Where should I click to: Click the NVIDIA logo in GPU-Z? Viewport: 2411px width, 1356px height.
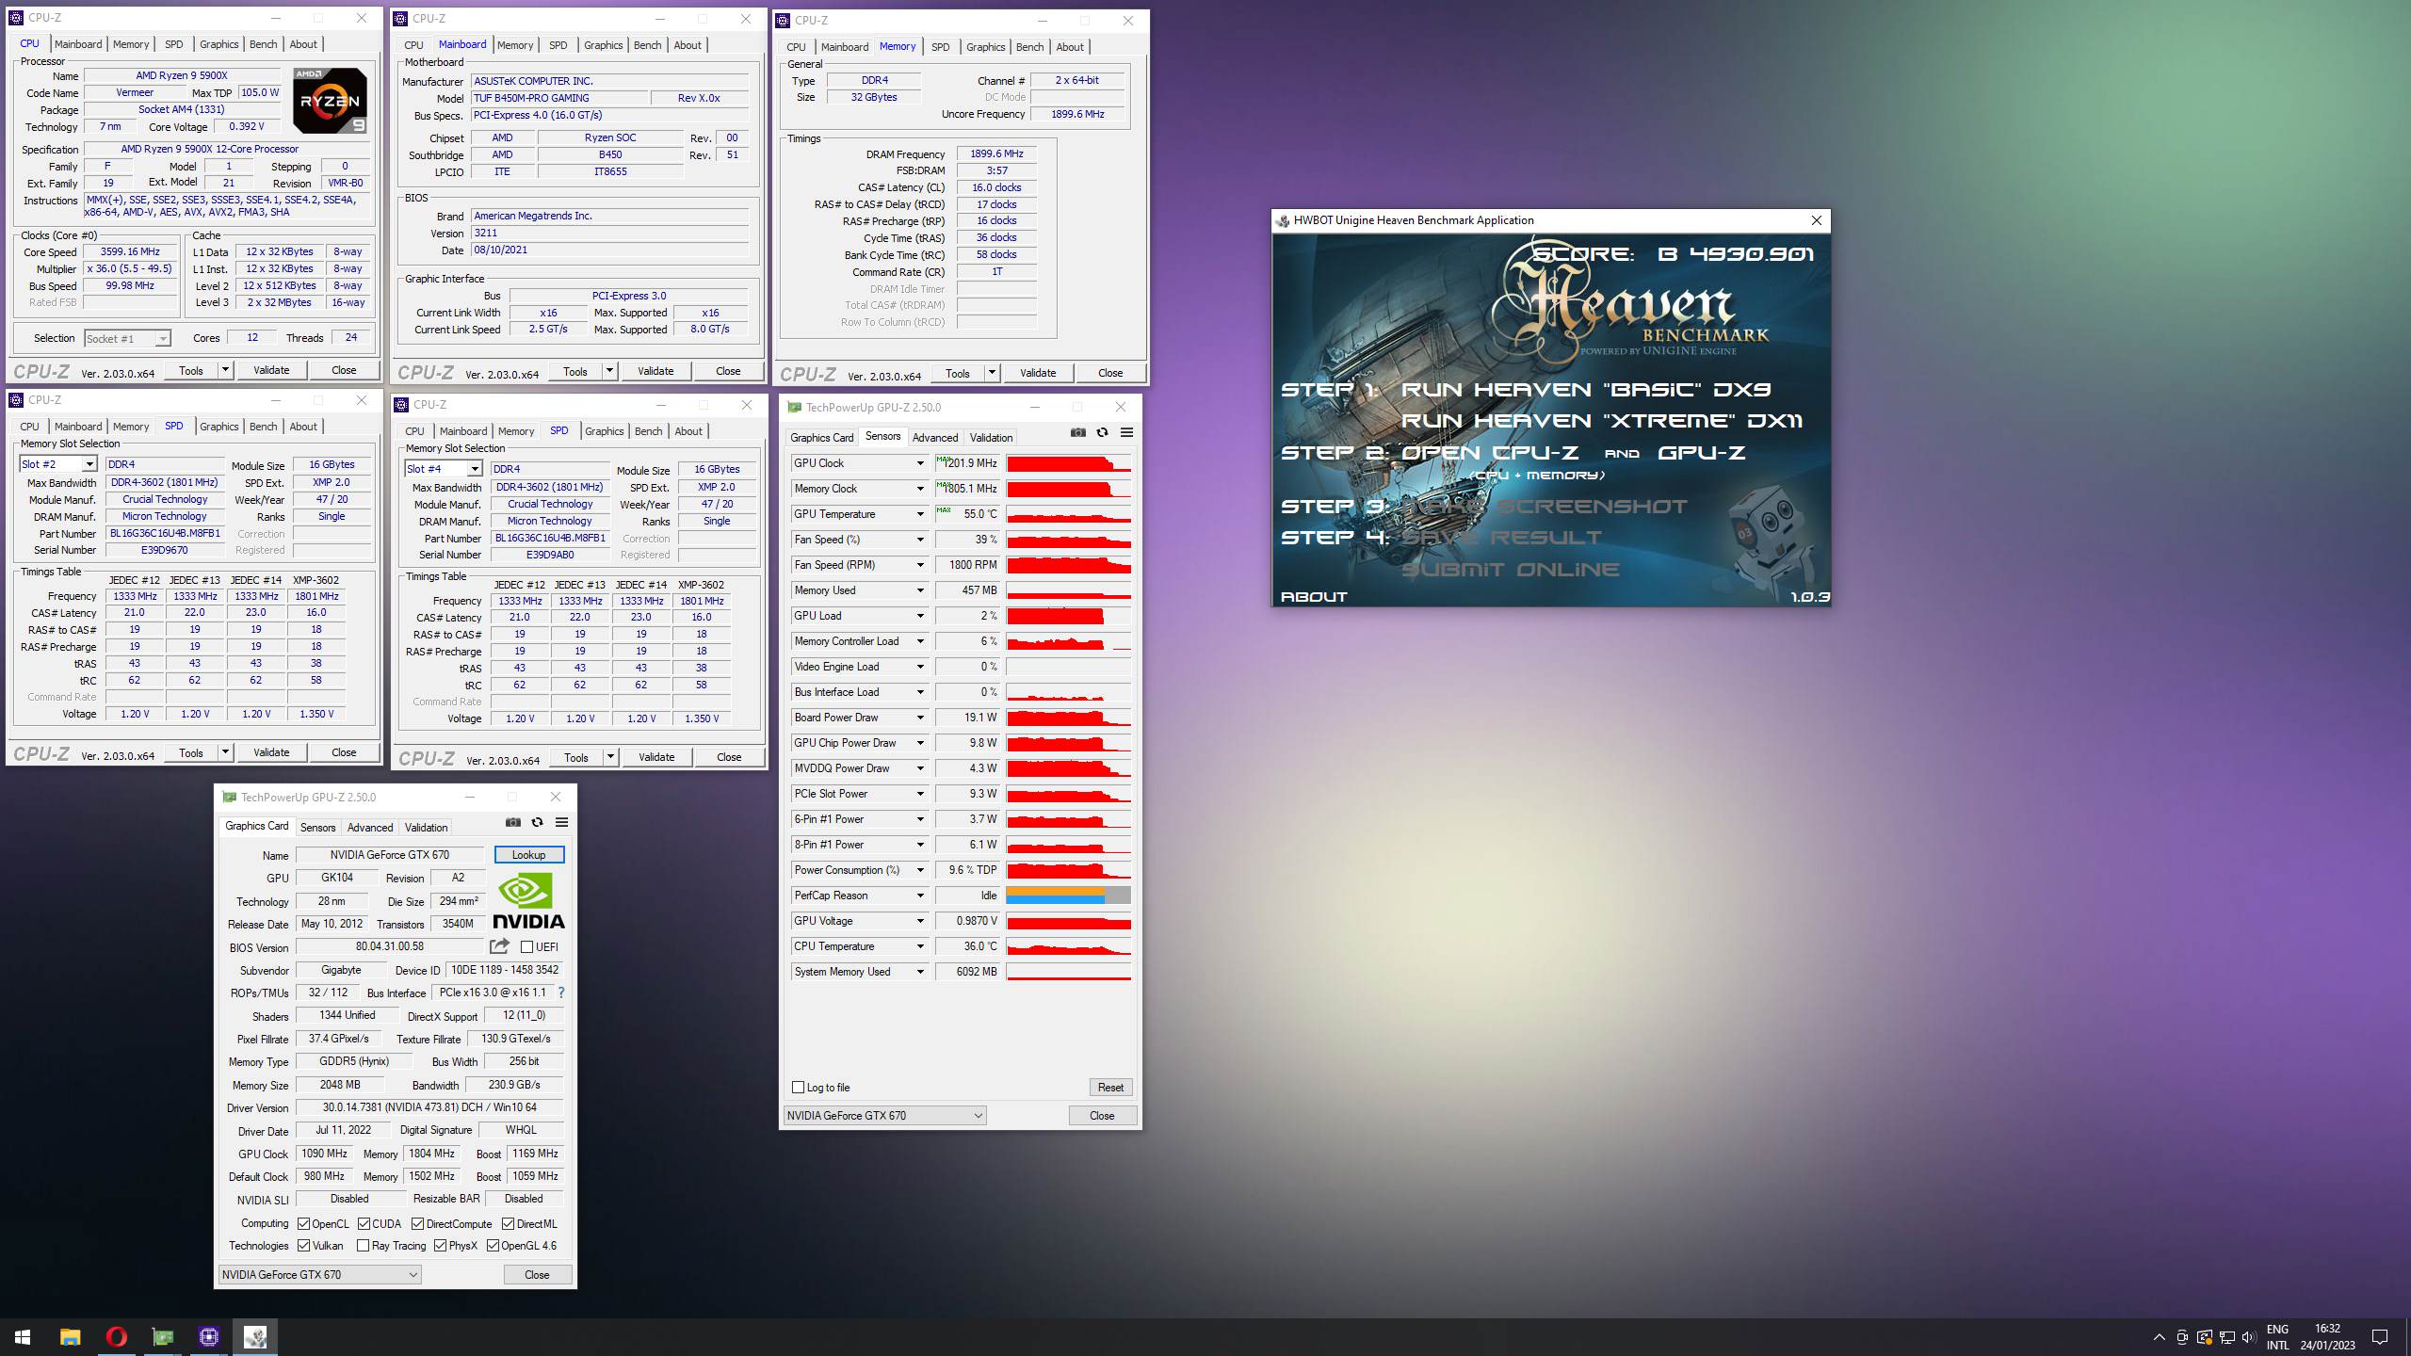pos(528,900)
